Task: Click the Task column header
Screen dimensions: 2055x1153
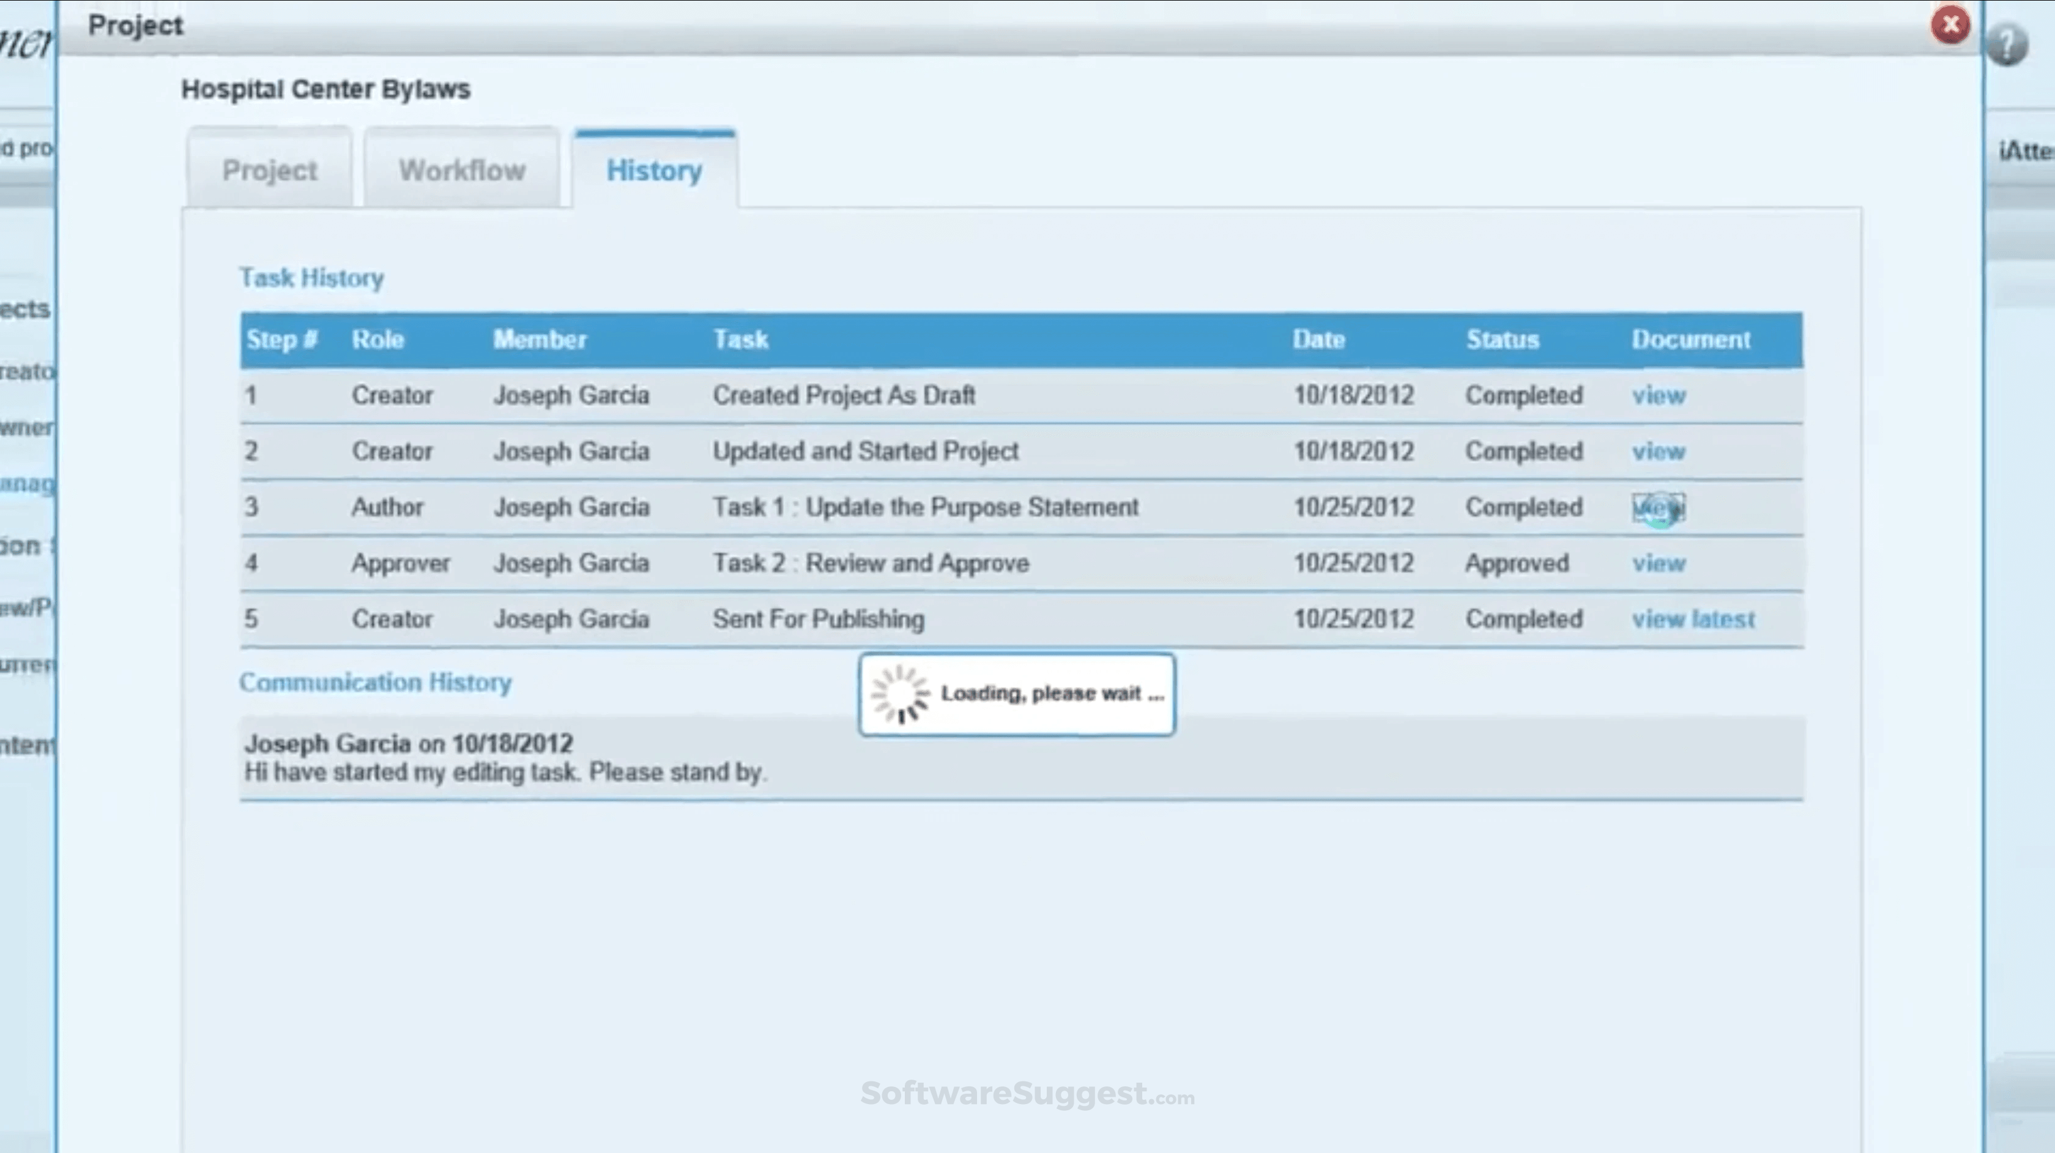Action: coord(740,339)
